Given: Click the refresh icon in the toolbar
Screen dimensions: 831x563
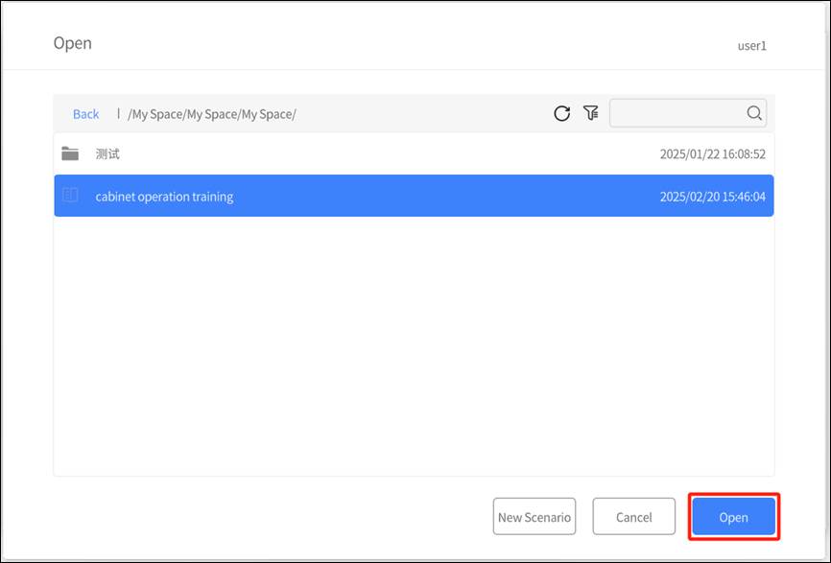Looking at the screenshot, I should coord(562,113).
